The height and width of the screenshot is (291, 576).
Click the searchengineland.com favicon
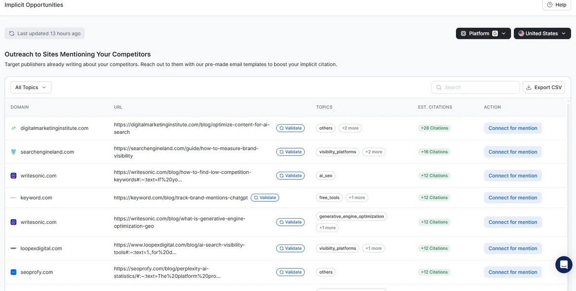pyautogui.click(x=13, y=151)
